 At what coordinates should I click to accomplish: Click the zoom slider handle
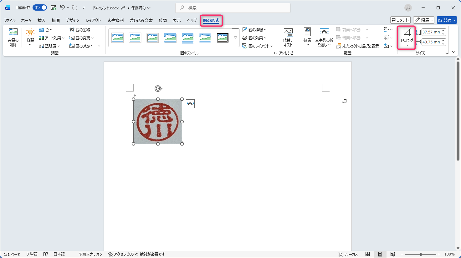tap(421, 254)
